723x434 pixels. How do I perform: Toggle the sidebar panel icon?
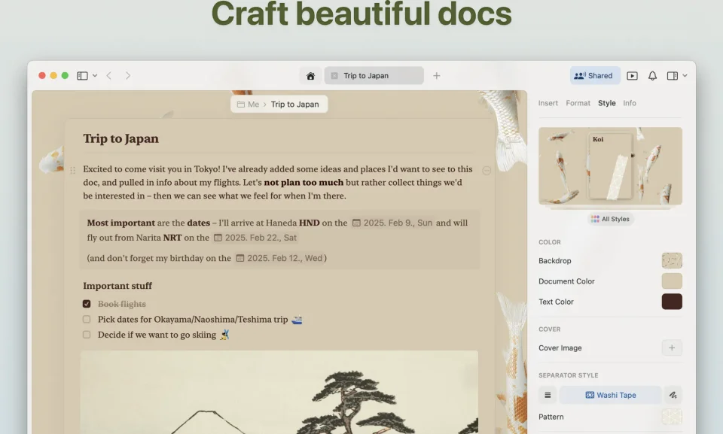[x=82, y=75]
